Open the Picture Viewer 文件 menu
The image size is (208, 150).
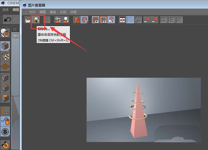(x=32, y=12)
